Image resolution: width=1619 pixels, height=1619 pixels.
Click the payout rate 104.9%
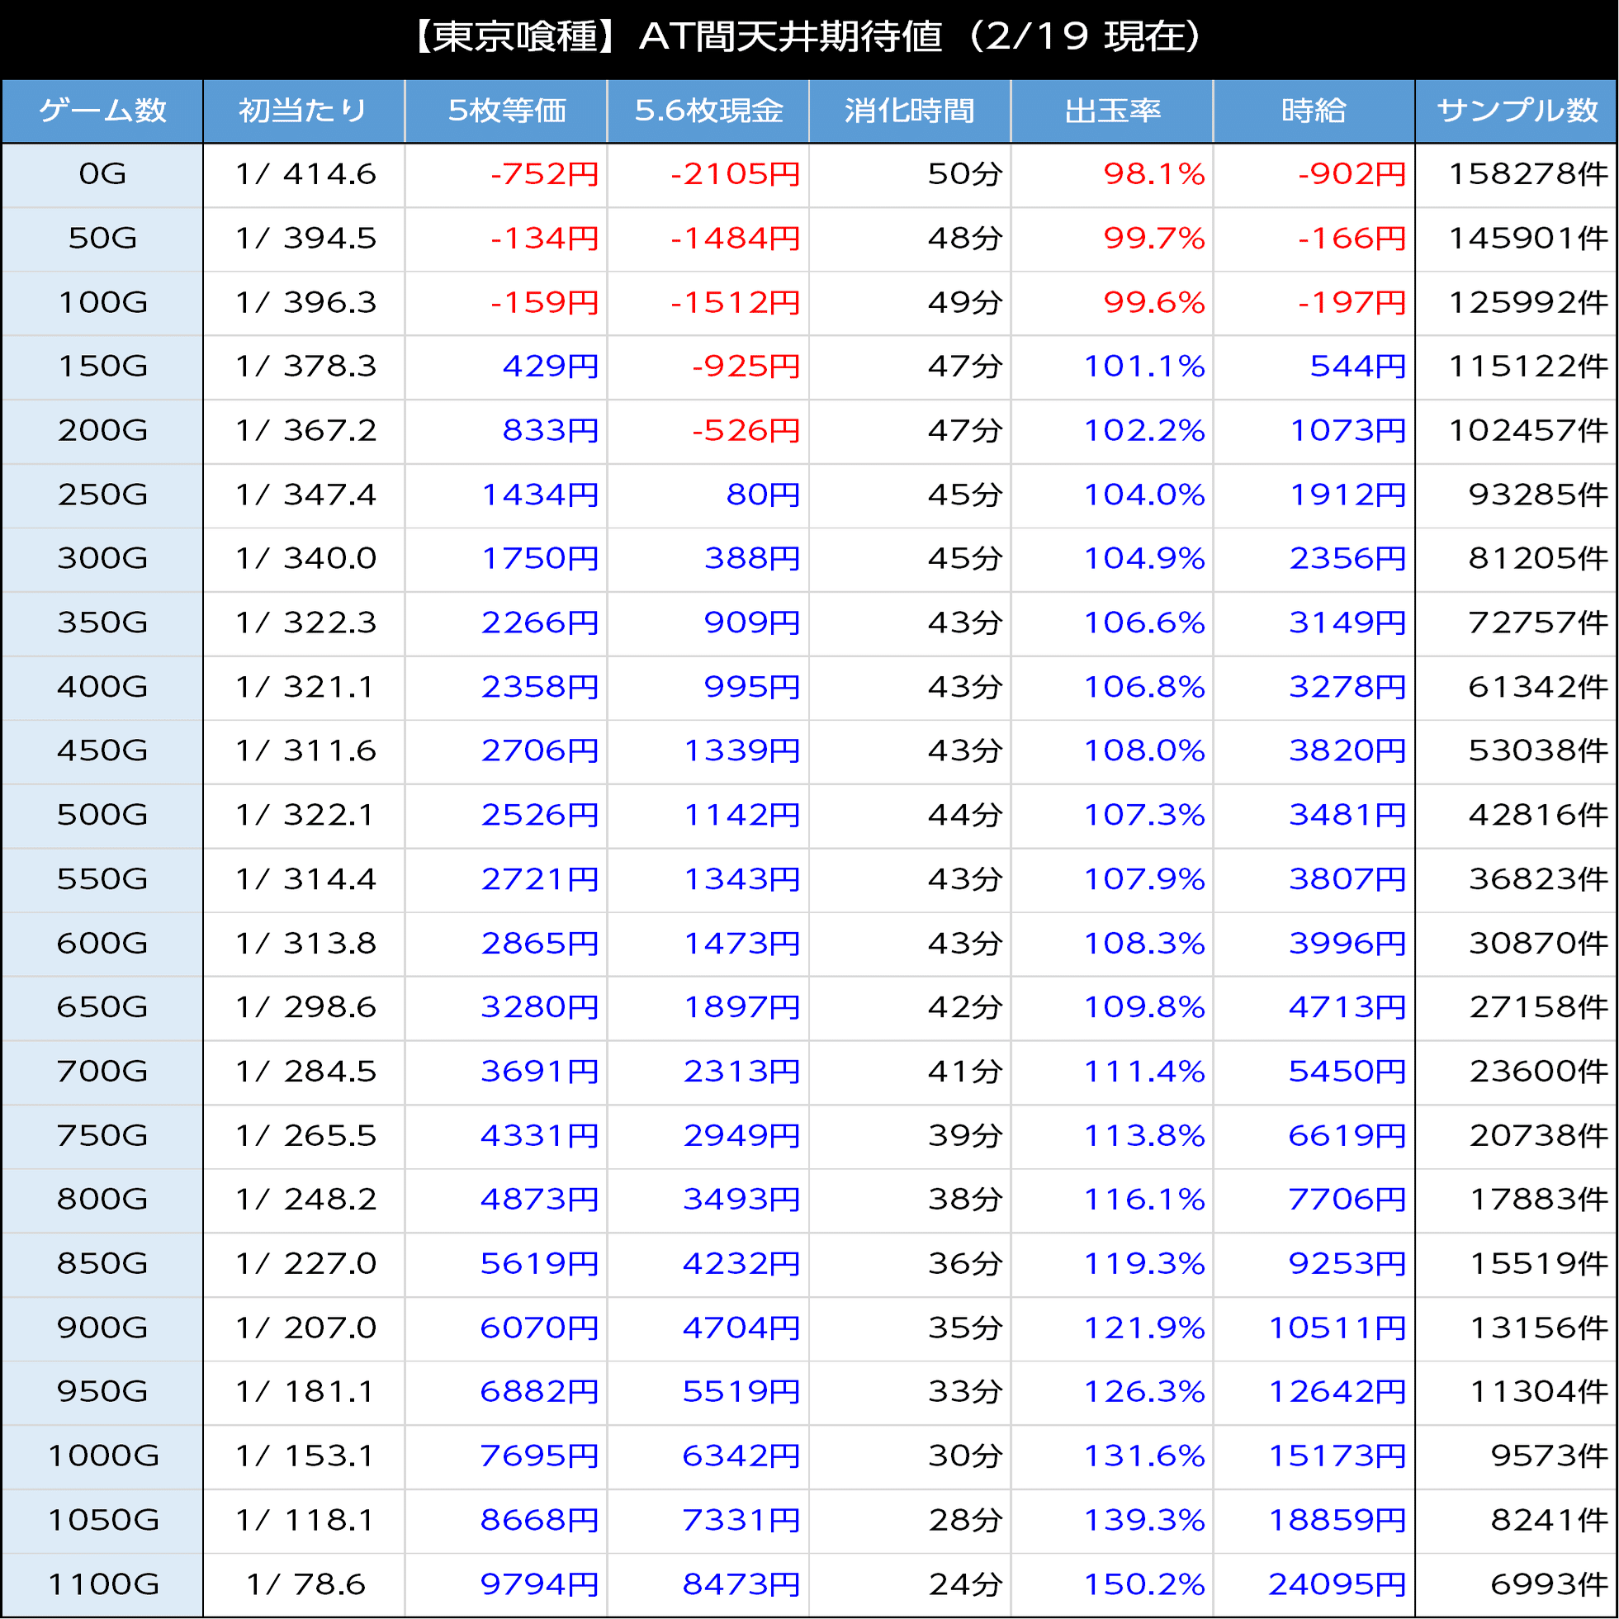click(1143, 558)
